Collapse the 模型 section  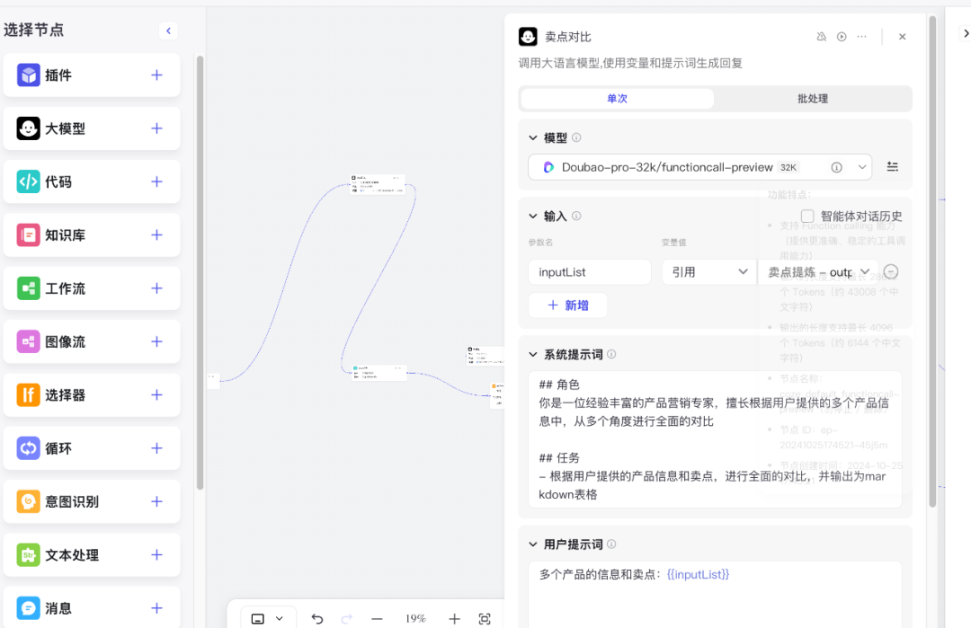pos(532,137)
